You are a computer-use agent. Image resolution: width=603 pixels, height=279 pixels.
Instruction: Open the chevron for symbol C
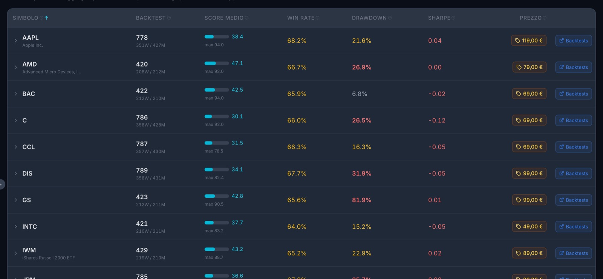click(x=16, y=120)
